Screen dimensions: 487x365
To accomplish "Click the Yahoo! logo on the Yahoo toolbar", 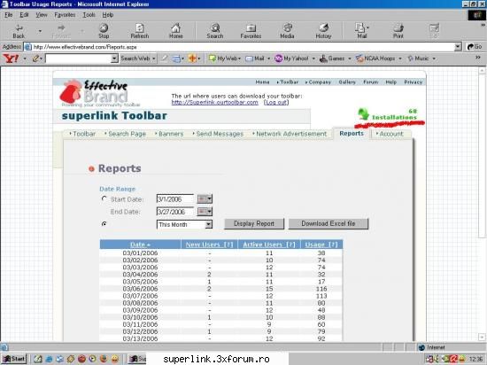I will pyautogui.click(x=11, y=58).
